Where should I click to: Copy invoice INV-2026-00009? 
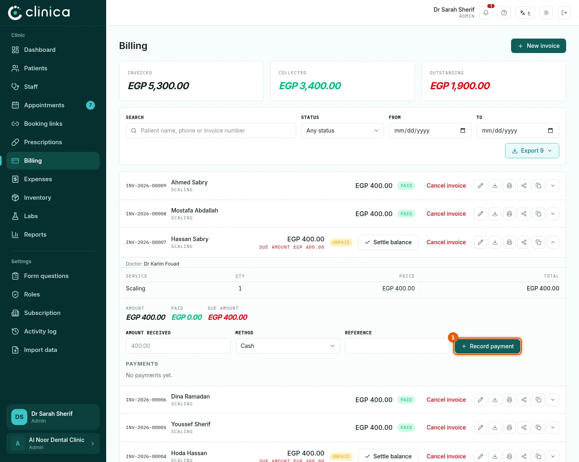(538, 186)
